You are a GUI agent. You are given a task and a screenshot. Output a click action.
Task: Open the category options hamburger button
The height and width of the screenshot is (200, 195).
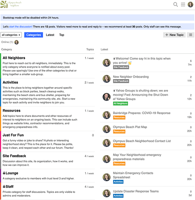[x=191, y=35]
